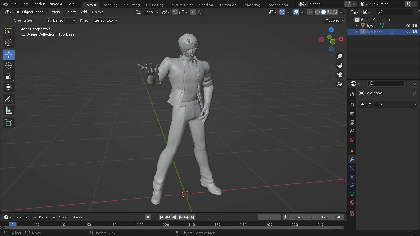Disable kyo's render camera toggle
This screenshot has height=236, width=420.
coord(415,26)
